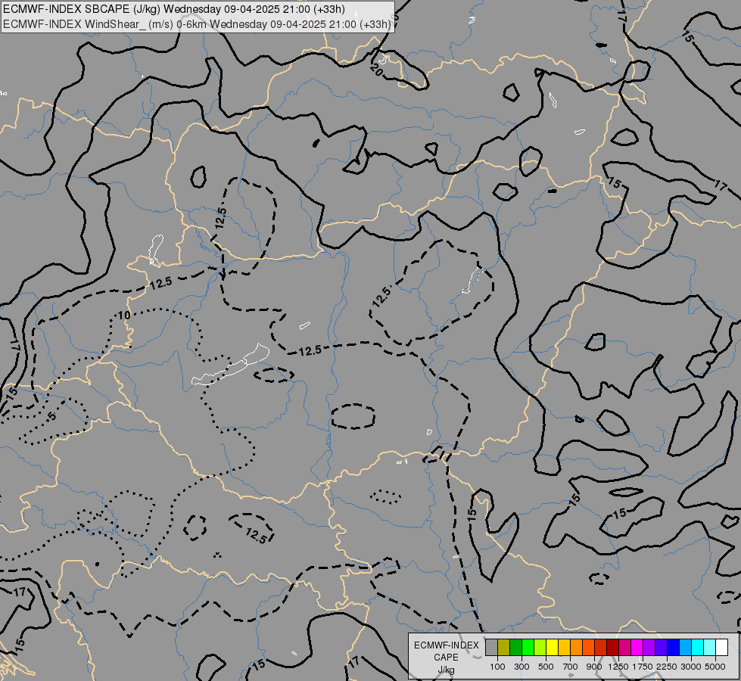Pick the cyan legend swatch
741x681 pixels.
click(697, 648)
